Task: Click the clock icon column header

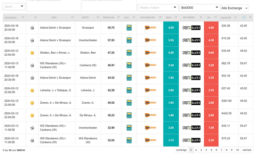Action: (244, 17)
